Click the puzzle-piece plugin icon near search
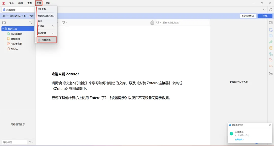 tap(152, 23)
